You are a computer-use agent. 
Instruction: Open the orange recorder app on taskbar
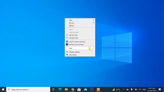pyautogui.click(x=98, y=89)
